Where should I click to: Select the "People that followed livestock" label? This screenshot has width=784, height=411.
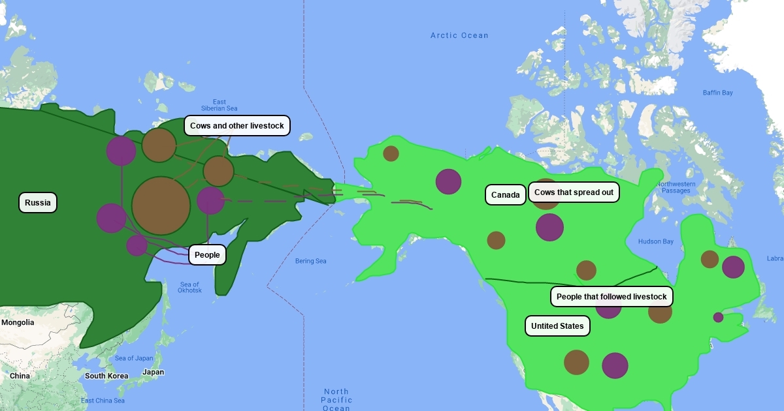[x=612, y=296]
